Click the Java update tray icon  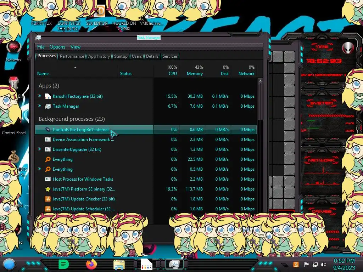tap(296, 264)
